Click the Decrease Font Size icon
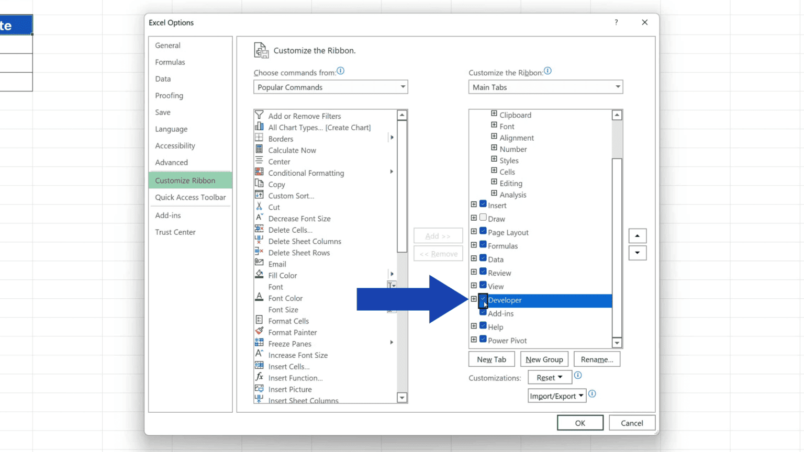This screenshot has height=452, width=804. pyautogui.click(x=259, y=218)
